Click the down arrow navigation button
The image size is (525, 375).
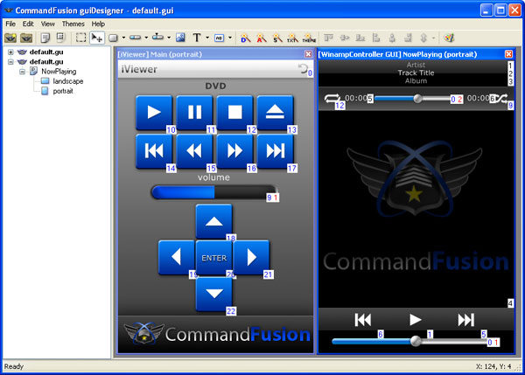coord(214,294)
